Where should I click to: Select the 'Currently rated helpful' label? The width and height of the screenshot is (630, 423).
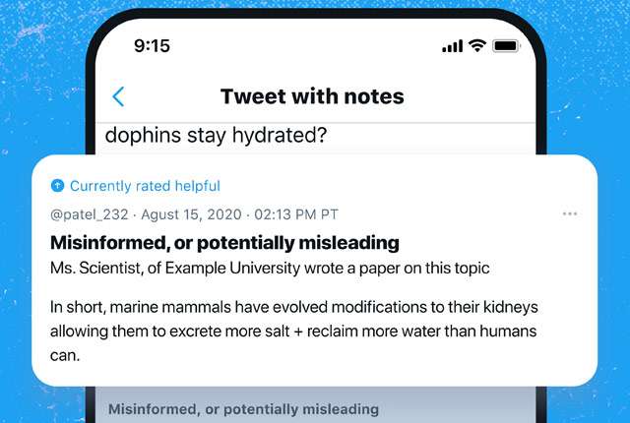pyautogui.click(x=145, y=186)
